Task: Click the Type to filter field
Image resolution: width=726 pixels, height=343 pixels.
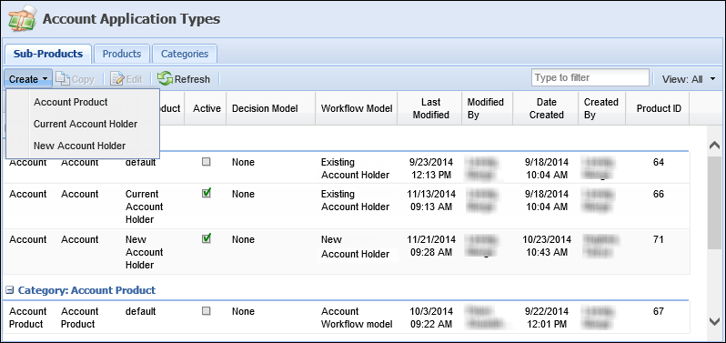Action: [x=590, y=77]
